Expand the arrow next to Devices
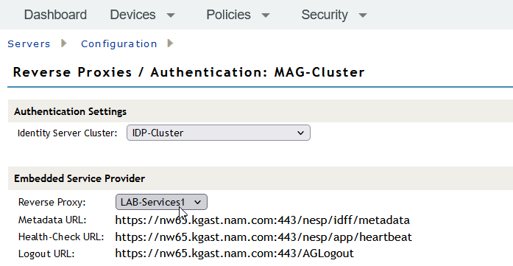This screenshot has width=513, height=266. (x=171, y=15)
